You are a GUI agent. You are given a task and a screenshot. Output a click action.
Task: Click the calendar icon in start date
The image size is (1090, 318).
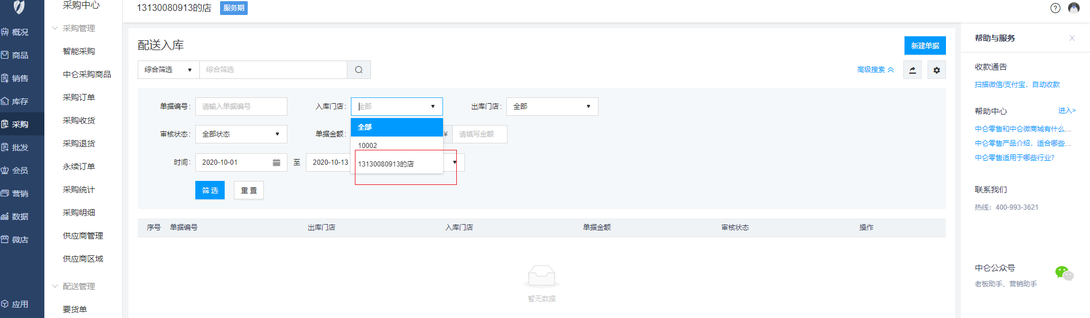coord(277,162)
